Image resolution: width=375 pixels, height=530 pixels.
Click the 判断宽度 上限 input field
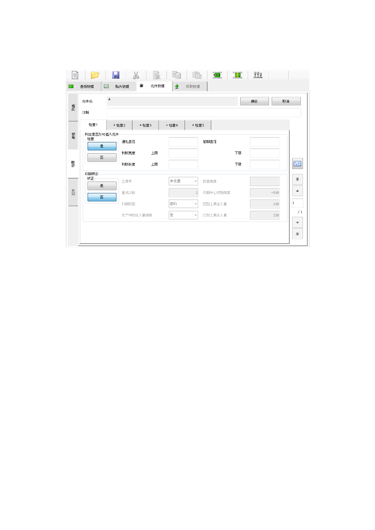point(183,153)
